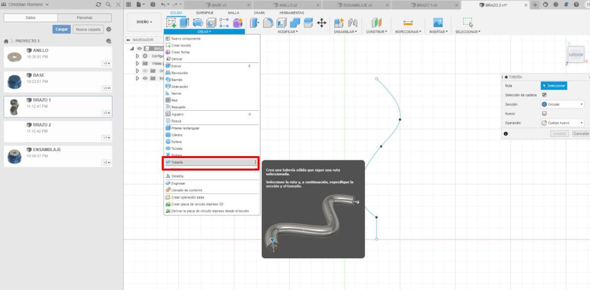Viewport: 590px width, 290px height.
Task: Click the Construct plane icon
Action: click(x=376, y=23)
